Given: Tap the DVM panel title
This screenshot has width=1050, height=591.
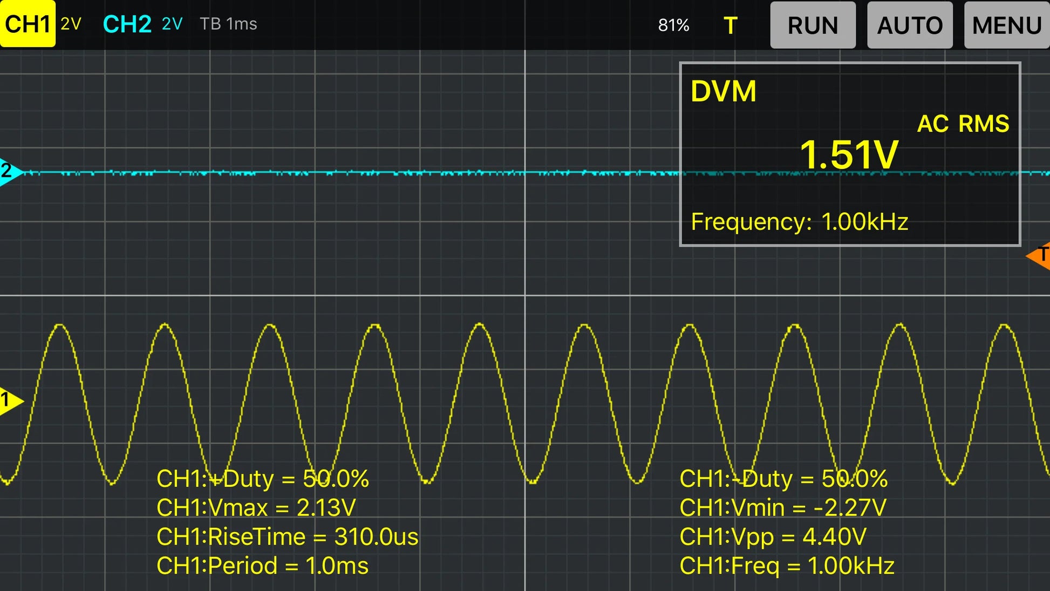Looking at the screenshot, I should 724,91.
